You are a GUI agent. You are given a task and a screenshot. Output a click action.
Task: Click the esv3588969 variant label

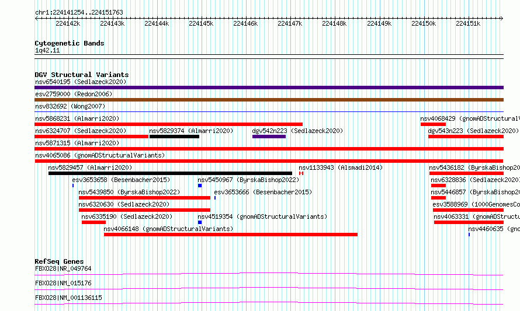(x=476, y=204)
